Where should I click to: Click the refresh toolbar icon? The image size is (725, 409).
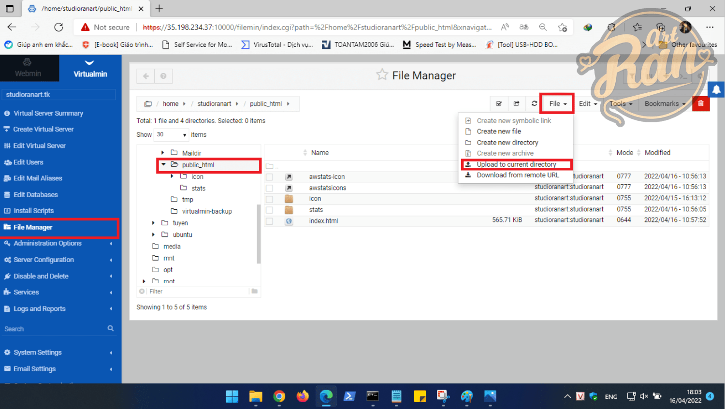[534, 103]
